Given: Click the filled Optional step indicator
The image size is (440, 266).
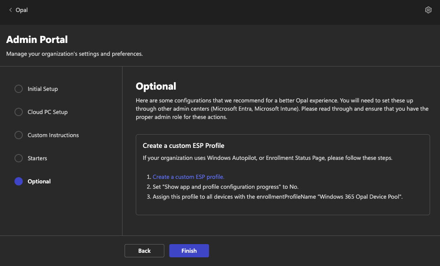Looking at the screenshot, I should coord(19,181).
